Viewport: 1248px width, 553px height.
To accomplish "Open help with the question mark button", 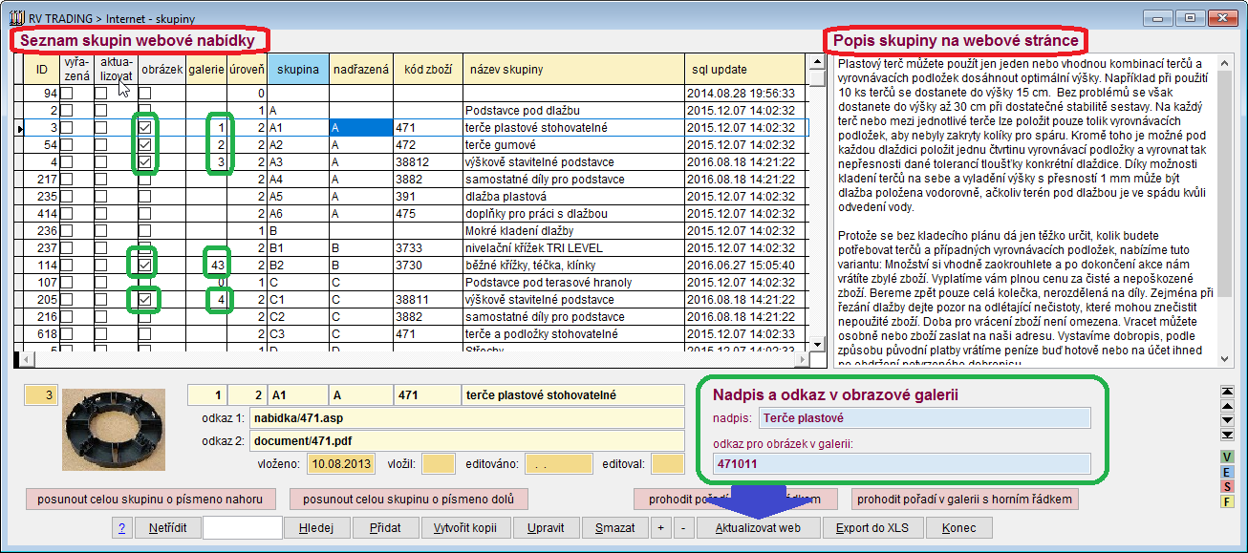I will tap(122, 528).
